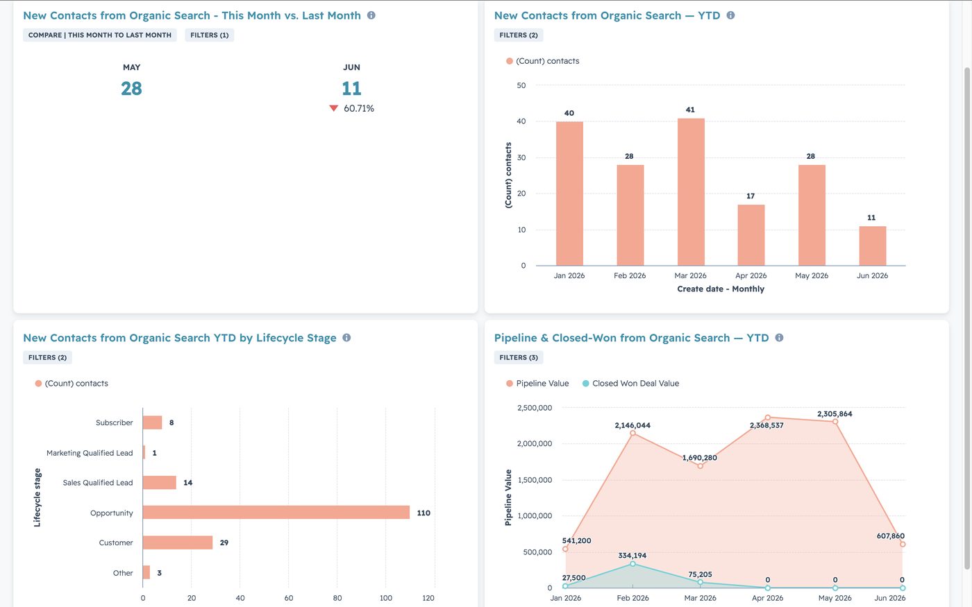Click the Subscriber bar with 8 contacts
The height and width of the screenshot is (607, 972).
pyautogui.click(x=153, y=422)
